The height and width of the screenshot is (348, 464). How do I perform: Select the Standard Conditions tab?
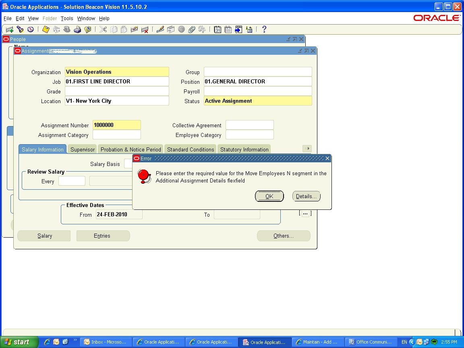(191, 149)
